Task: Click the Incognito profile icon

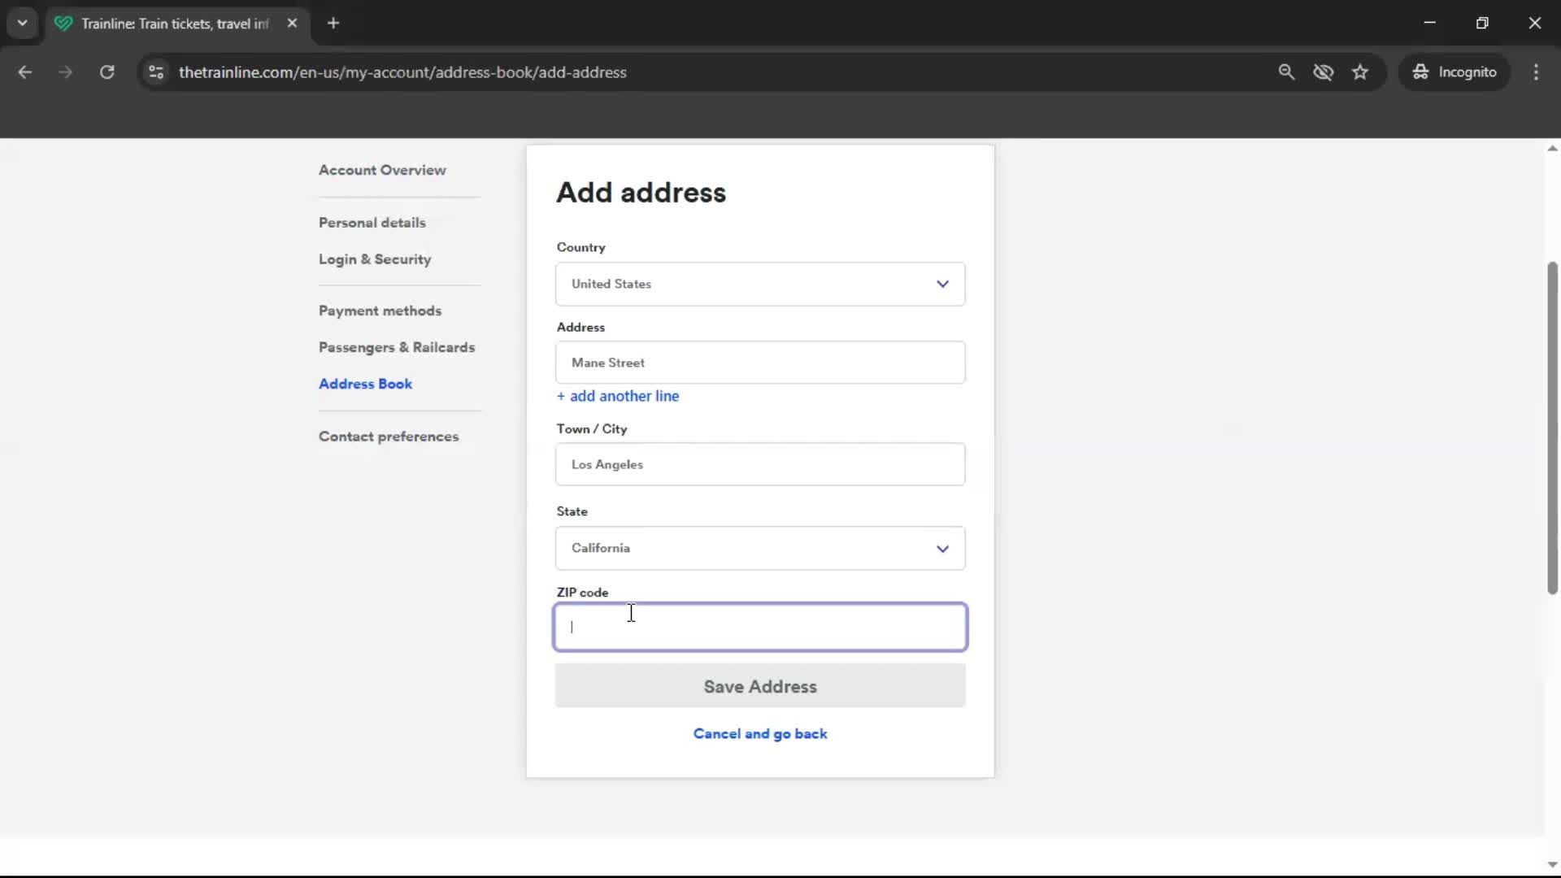Action: [x=1454, y=72]
